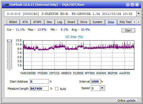Maximize the LtnFlash window
This screenshot has height=104, width=143.
click(132, 5)
